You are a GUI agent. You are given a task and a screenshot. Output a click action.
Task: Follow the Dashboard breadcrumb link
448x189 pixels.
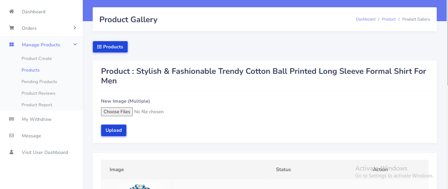pyautogui.click(x=366, y=19)
